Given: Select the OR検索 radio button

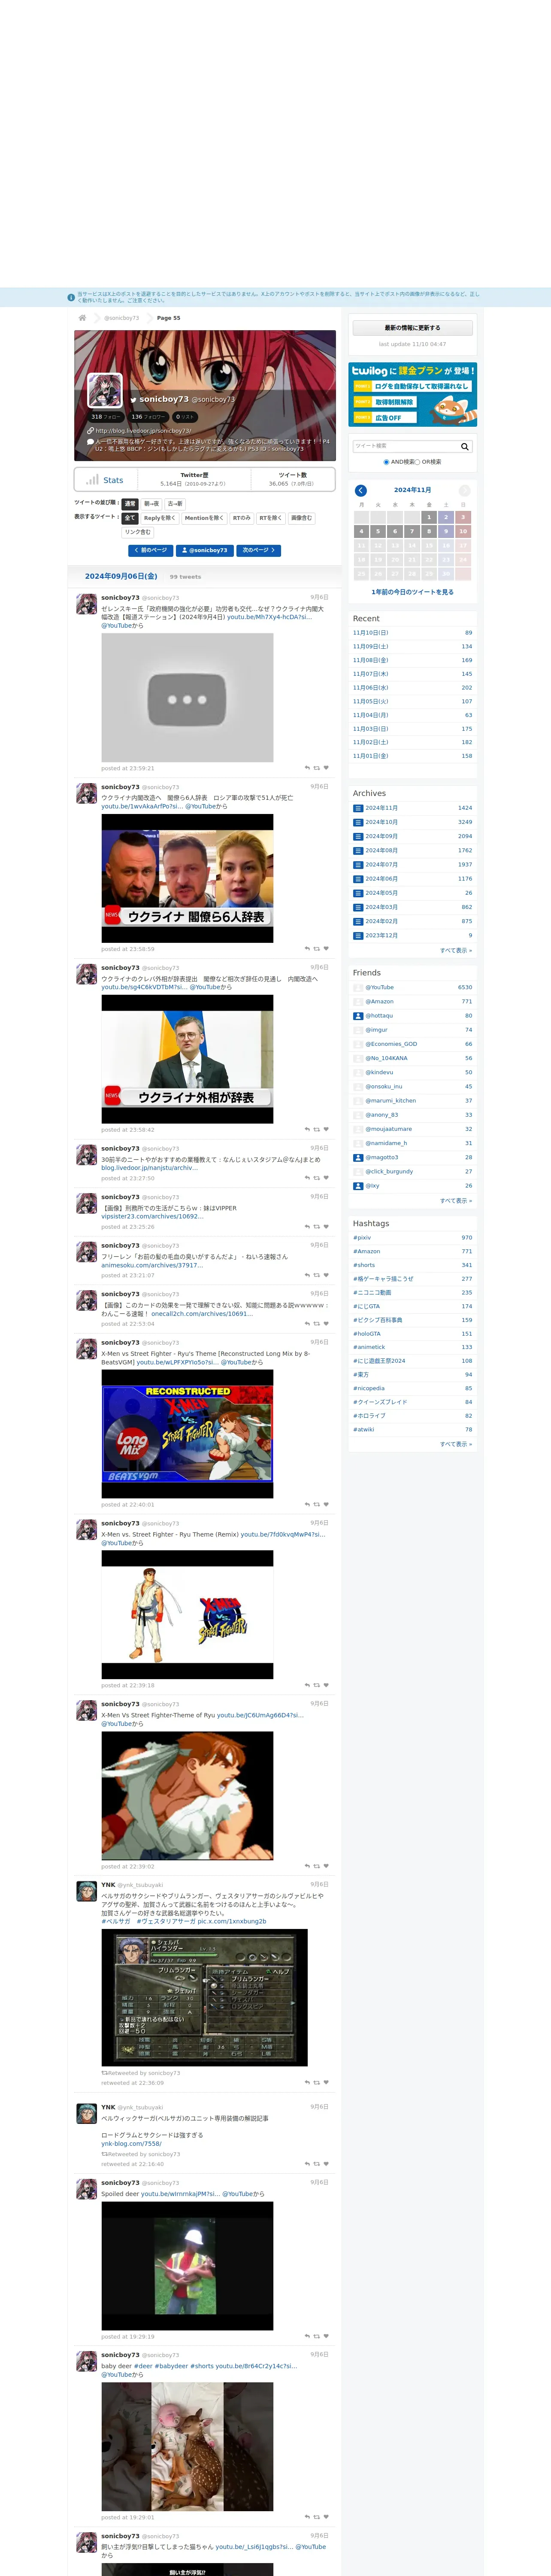Looking at the screenshot, I should (x=417, y=462).
